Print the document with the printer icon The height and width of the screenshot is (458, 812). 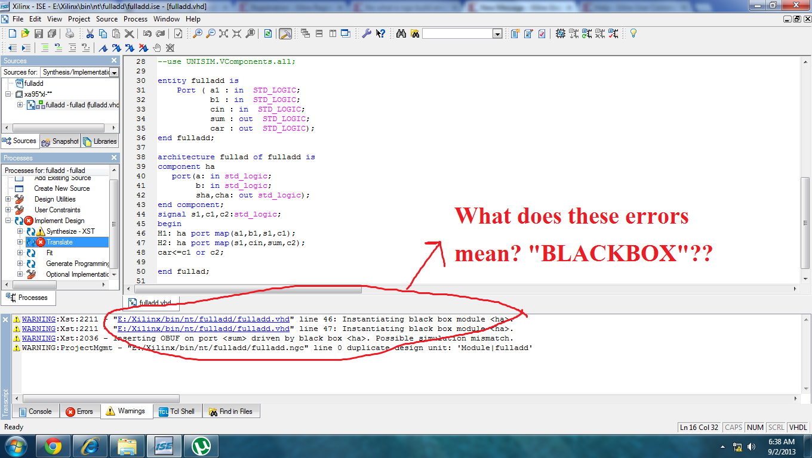(x=70, y=33)
